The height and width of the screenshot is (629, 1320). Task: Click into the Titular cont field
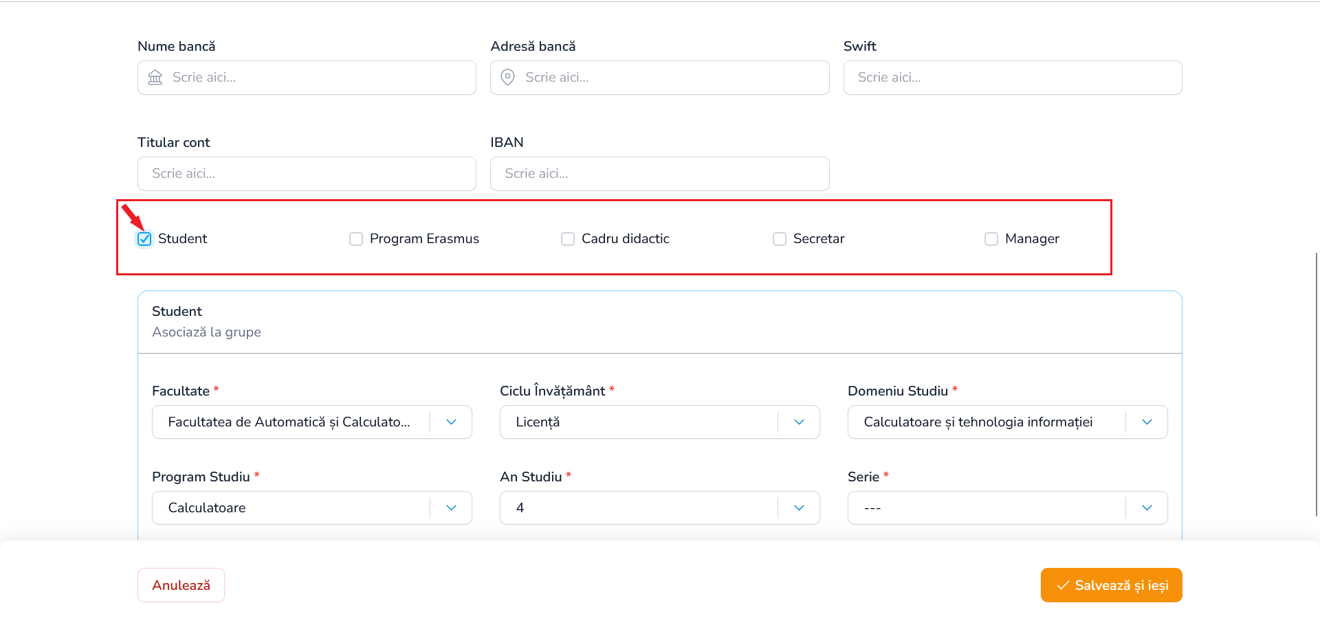tap(307, 174)
